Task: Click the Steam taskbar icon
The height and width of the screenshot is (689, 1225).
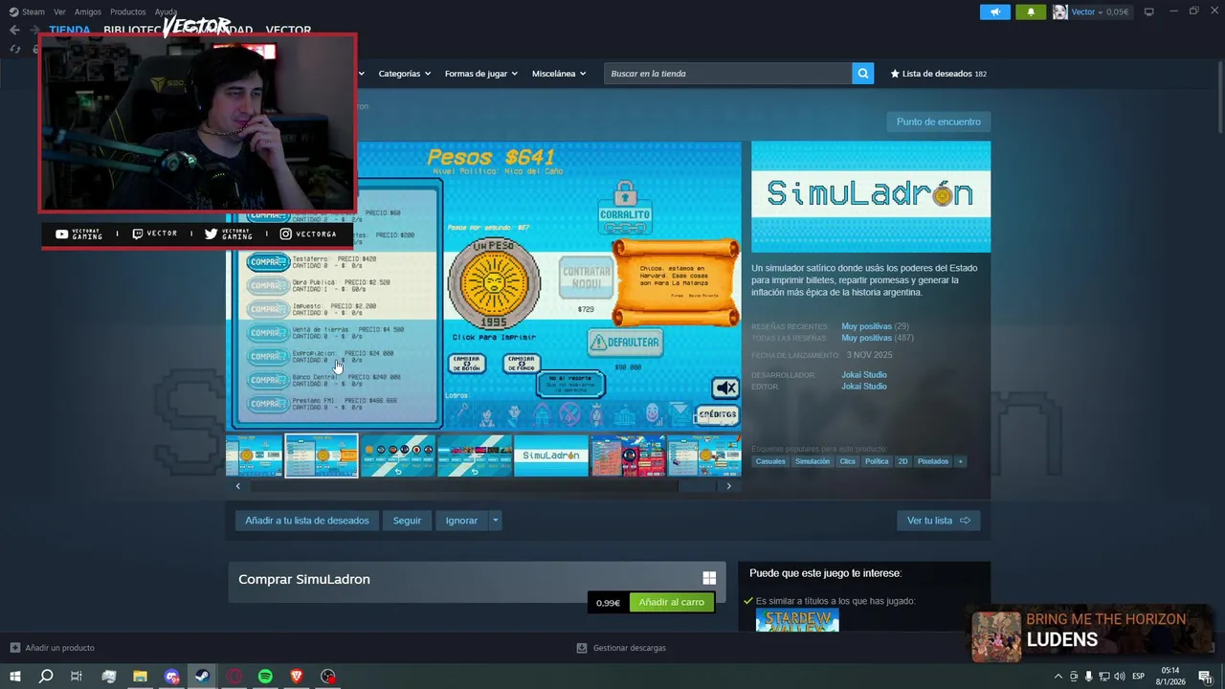Action: coord(202,677)
